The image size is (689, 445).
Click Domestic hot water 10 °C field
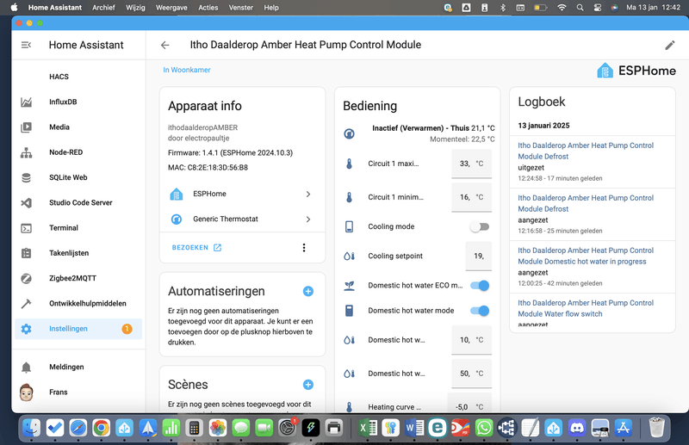click(471, 340)
